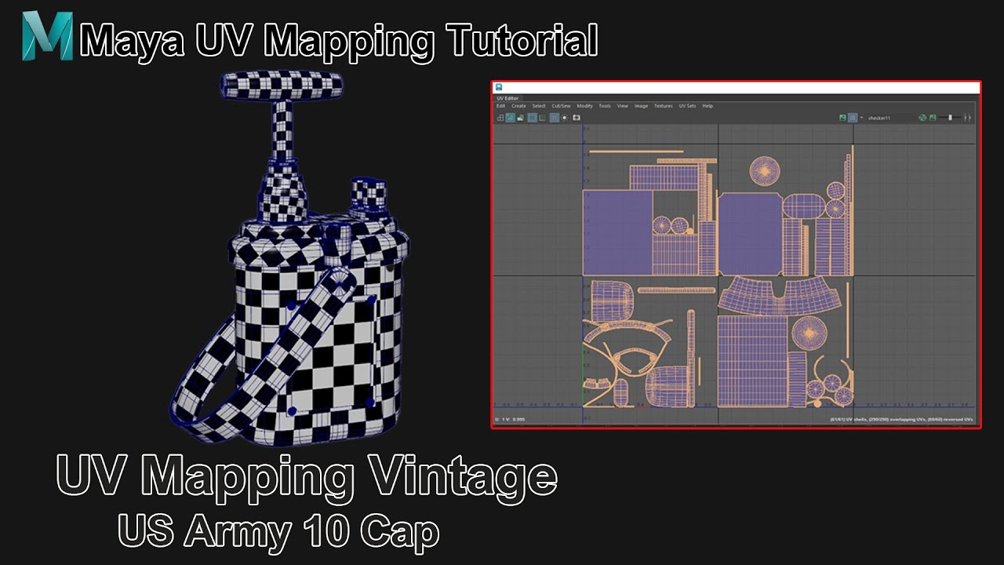The width and height of the screenshot is (1004, 565).
Task: Click the 'Maya UV Mapping Tutorial' heading
Action: coord(339,41)
